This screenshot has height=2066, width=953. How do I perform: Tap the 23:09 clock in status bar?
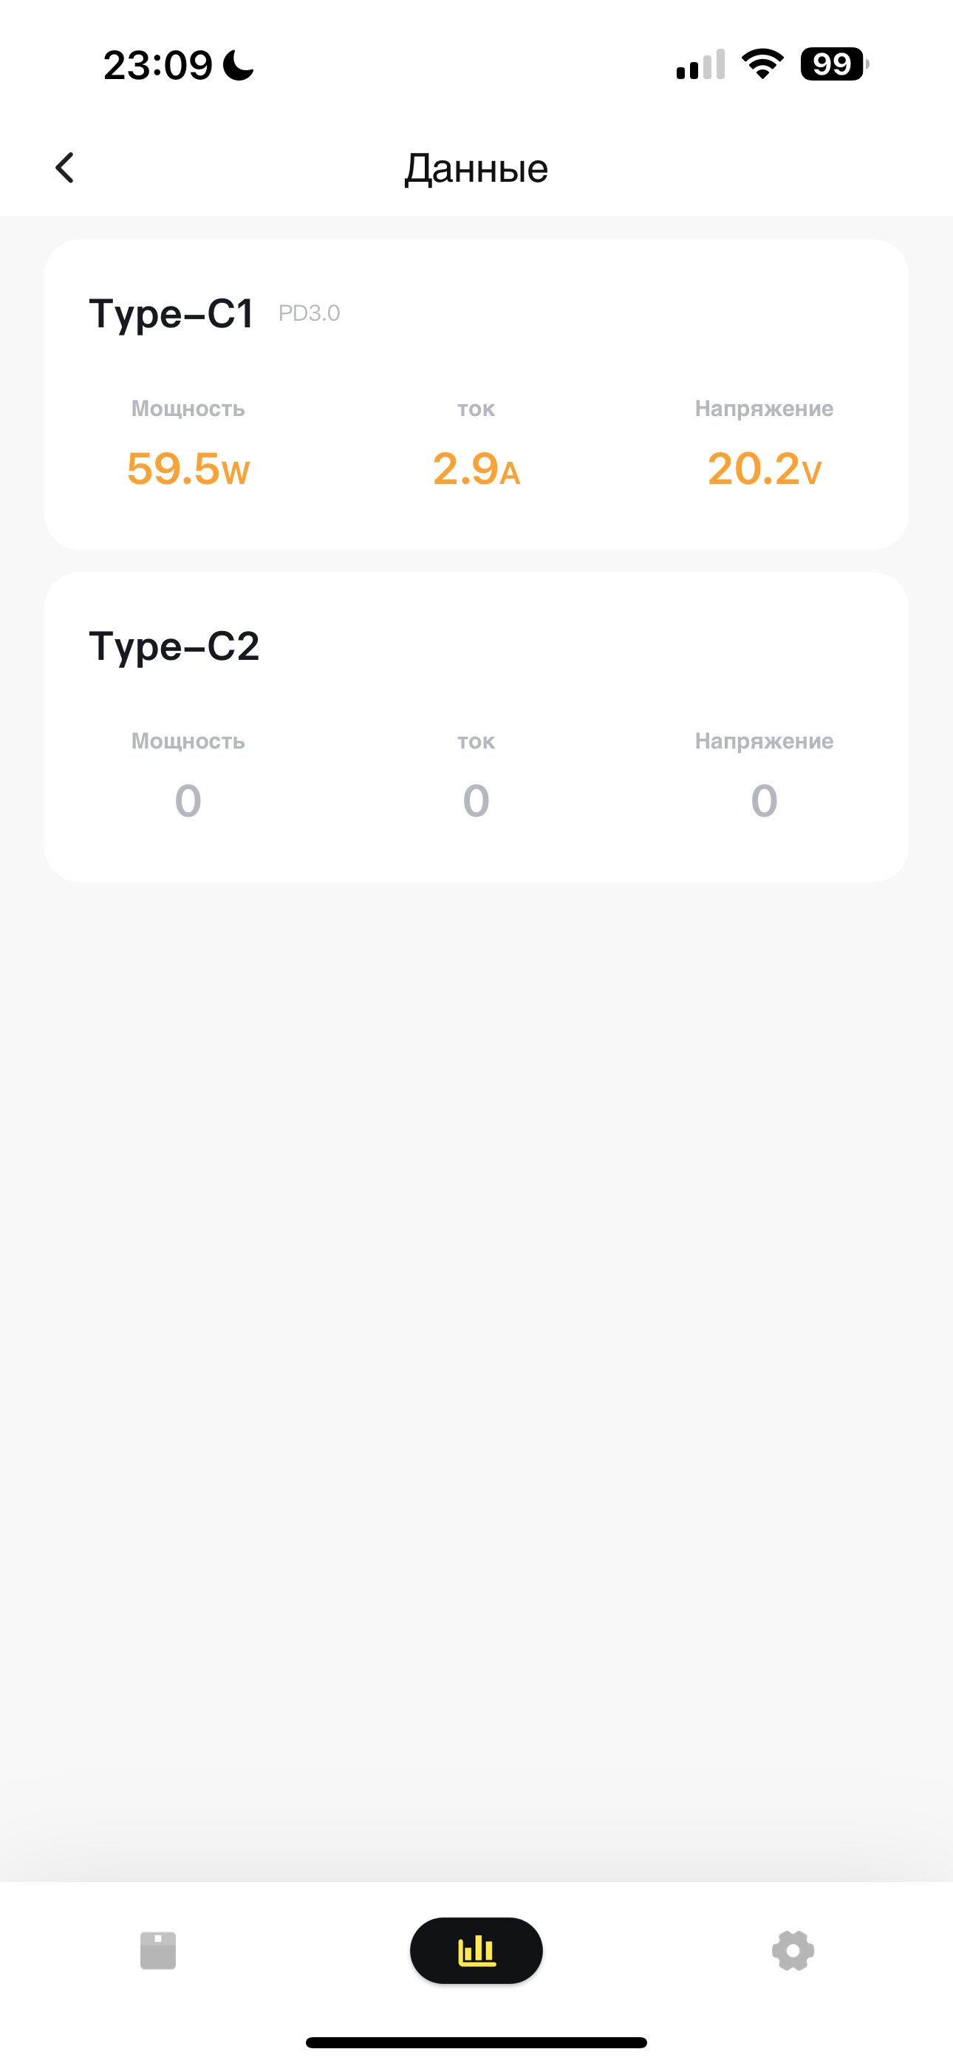pos(158,65)
